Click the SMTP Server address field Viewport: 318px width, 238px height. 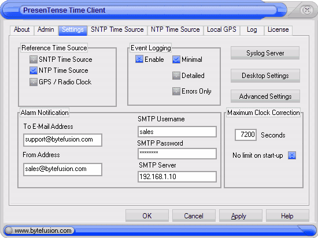point(177,177)
